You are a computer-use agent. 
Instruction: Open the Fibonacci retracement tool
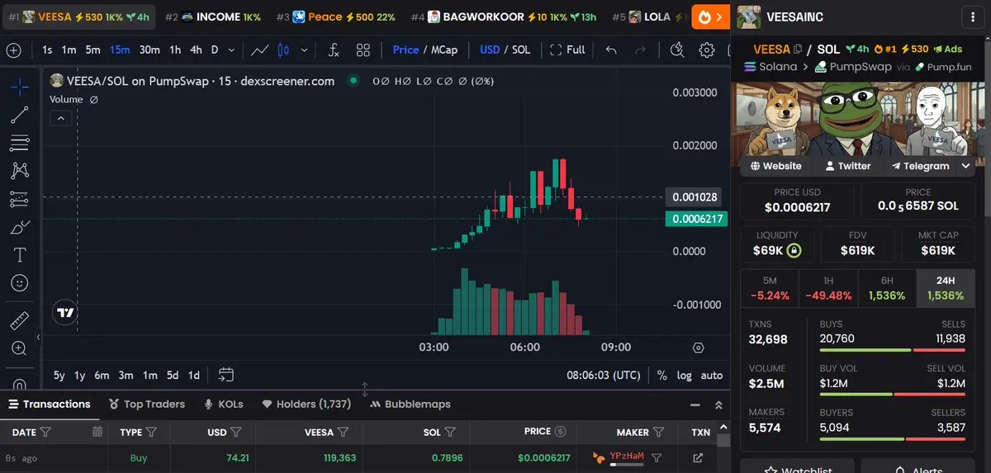click(x=20, y=143)
